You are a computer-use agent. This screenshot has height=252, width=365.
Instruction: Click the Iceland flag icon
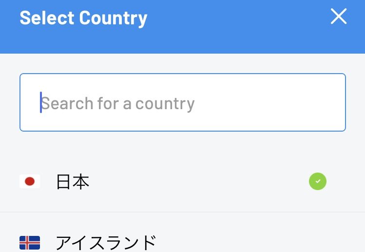point(30,243)
